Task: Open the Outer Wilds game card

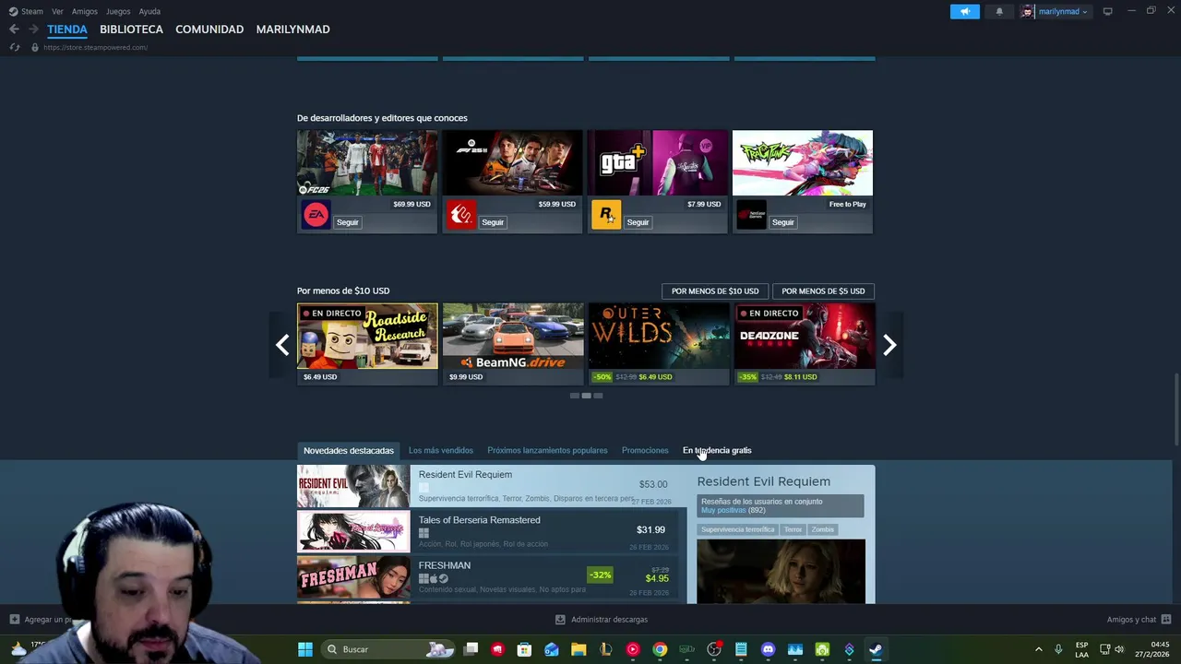Action: point(659,344)
